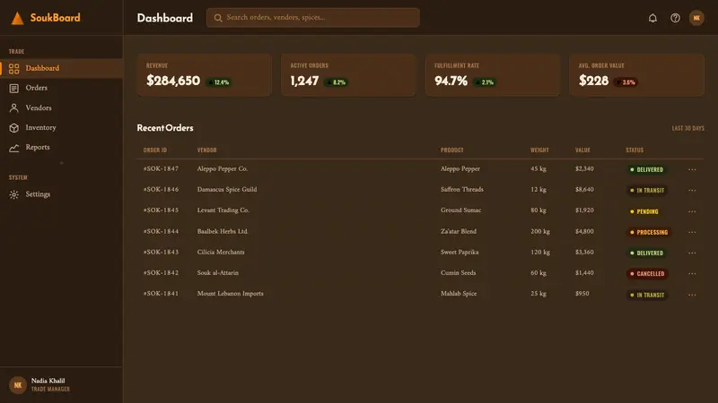This screenshot has height=403, width=718.
Task: Focus the search orders, vendors, spices field
Action: pos(312,18)
